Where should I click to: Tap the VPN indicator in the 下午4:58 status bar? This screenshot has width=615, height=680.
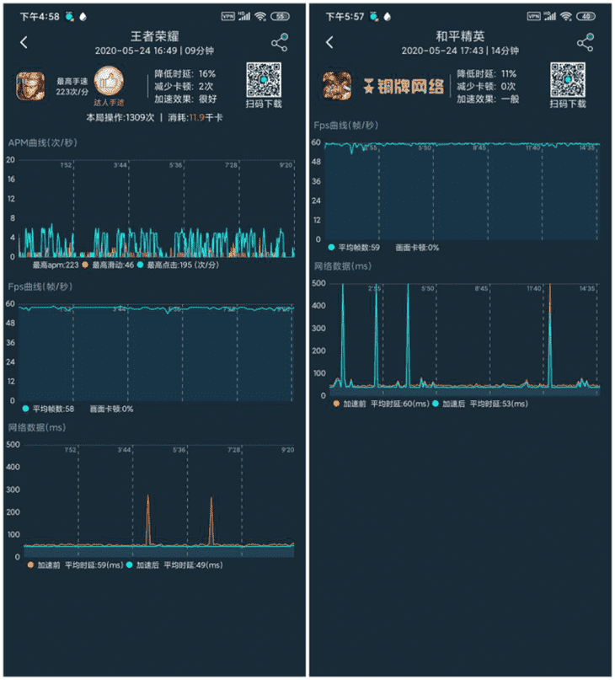coord(227,17)
